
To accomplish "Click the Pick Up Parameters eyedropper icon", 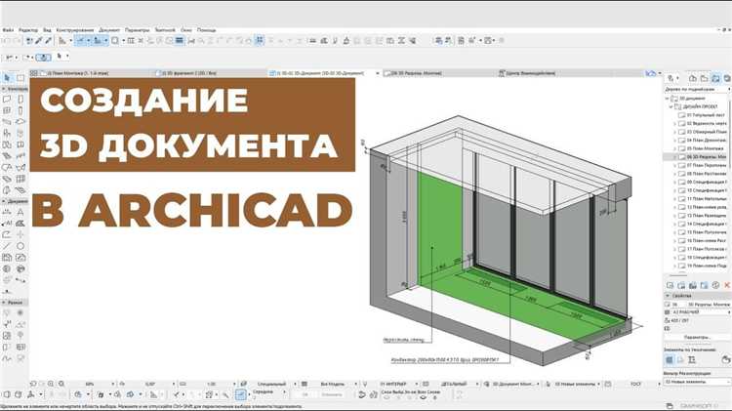I will tap(39, 41).
